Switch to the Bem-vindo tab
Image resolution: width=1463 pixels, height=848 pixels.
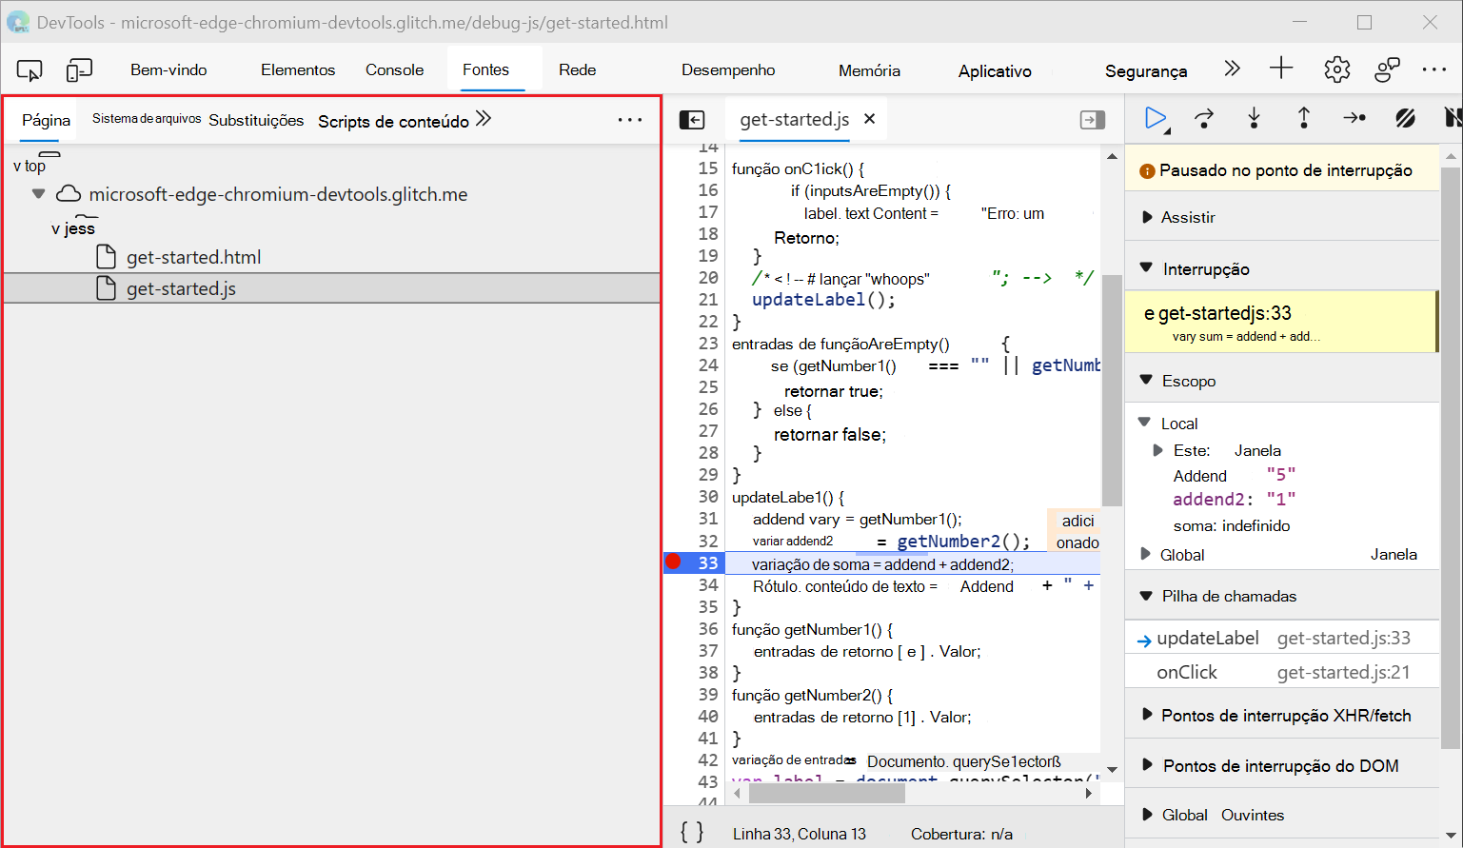(x=168, y=69)
